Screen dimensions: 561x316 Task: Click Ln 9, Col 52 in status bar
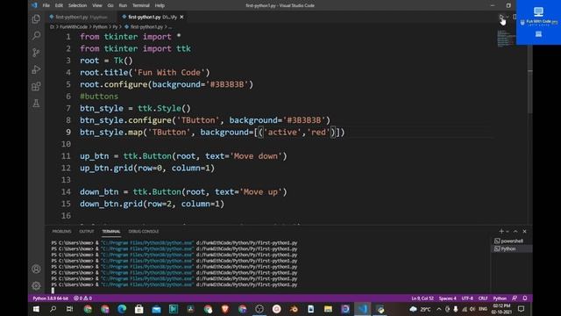pyautogui.click(x=423, y=298)
